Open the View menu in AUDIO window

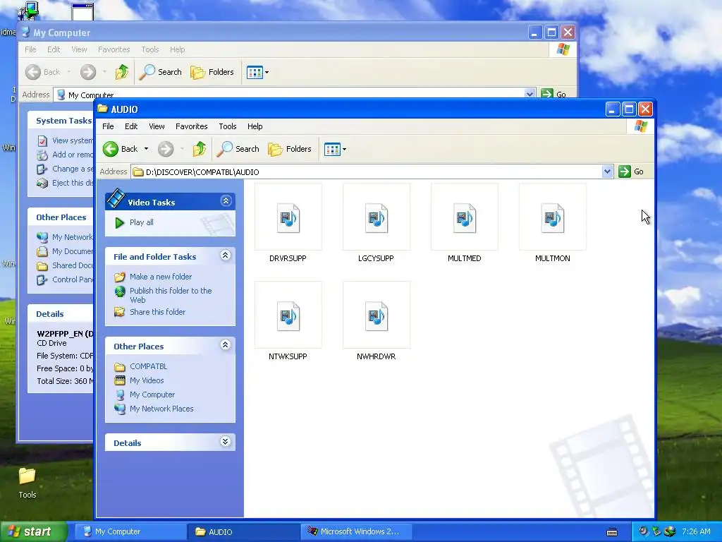[x=157, y=126]
